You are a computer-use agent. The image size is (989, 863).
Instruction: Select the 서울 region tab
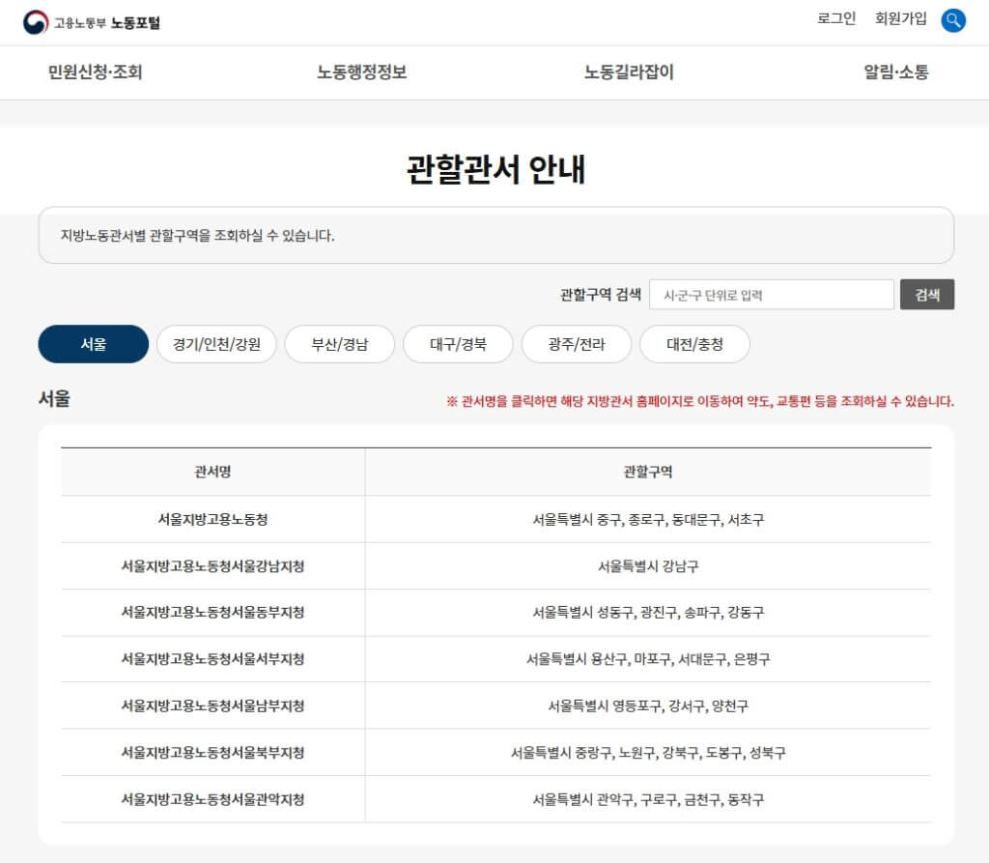click(94, 344)
